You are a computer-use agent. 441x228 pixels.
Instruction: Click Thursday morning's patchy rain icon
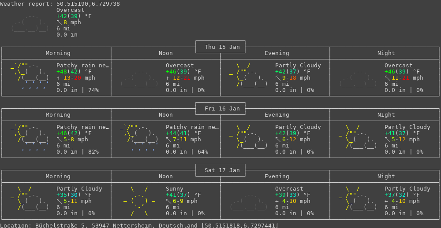click(x=30, y=76)
